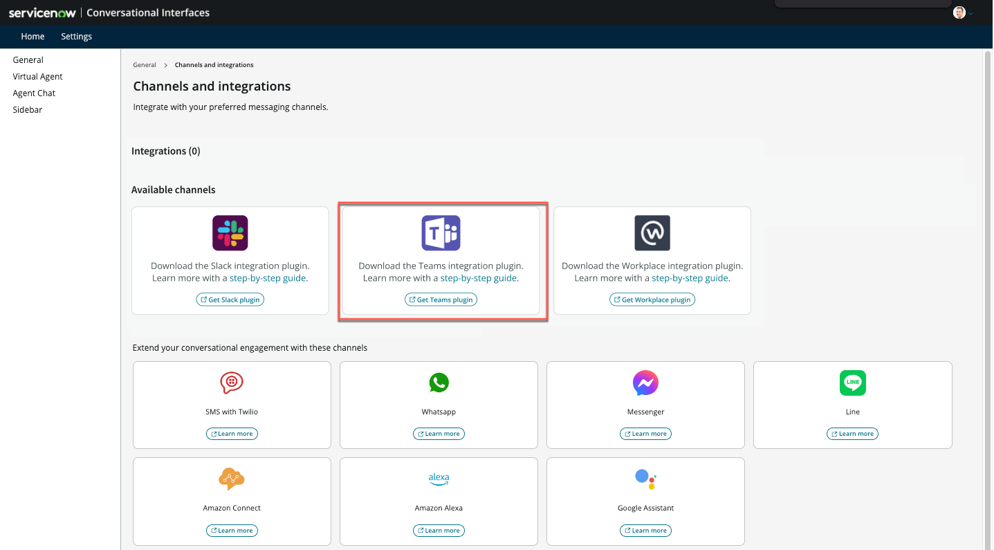This screenshot has width=994, height=550.
Task: Click the Microsoft Teams logo icon
Action: [x=441, y=233]
